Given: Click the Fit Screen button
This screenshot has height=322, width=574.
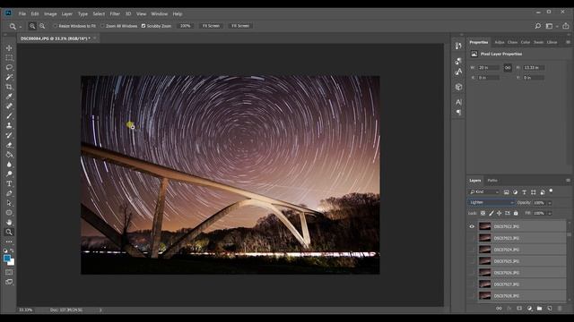Looking at the screenshot, I should 211,26.
